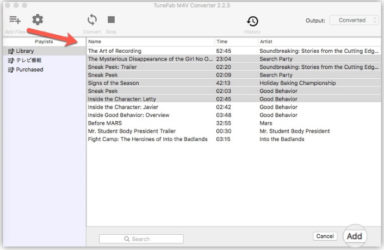
Task: Click the Search input field
Action: [141, 239]
